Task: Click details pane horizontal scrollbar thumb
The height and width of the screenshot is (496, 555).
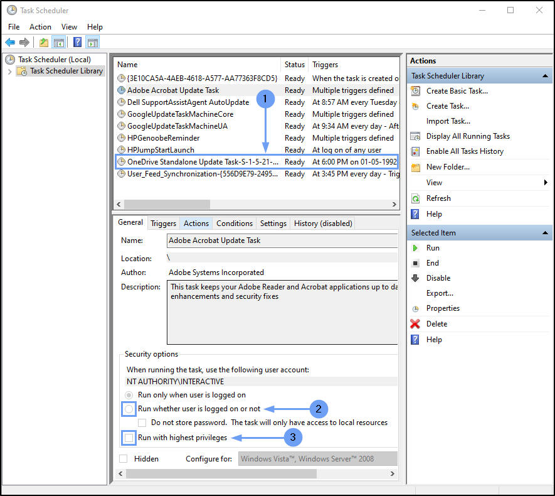Action: [221, 473]
